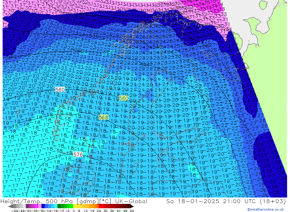290x212 pixels.
Task: Click the '0' value on the temperature legend
Action: (74, 211)
